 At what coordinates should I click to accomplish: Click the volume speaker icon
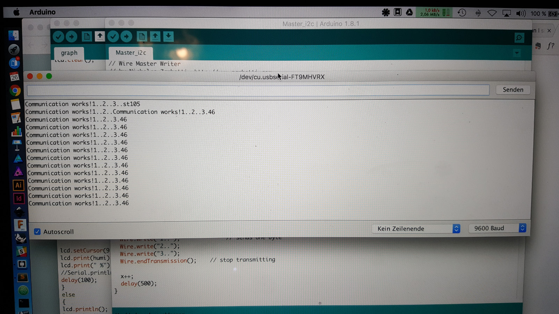pos(521,14)
